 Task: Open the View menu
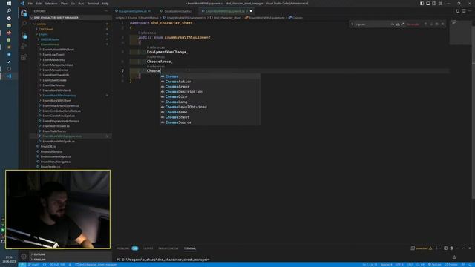(x=64, y=3)
